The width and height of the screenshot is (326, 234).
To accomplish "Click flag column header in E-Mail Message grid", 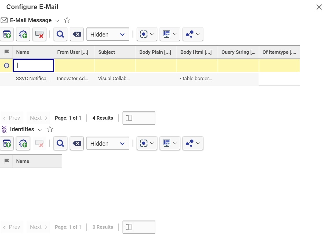I will [x=6, y=52].
